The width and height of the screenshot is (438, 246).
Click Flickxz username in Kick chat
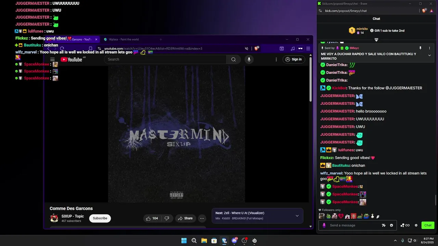click(326, 158)
